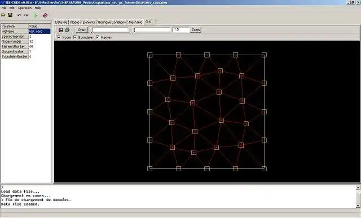Click the GroupesNumber parameter row
The width and height of the screenshot is (361, 218).
pyautogui.click(x=26, y=51)
